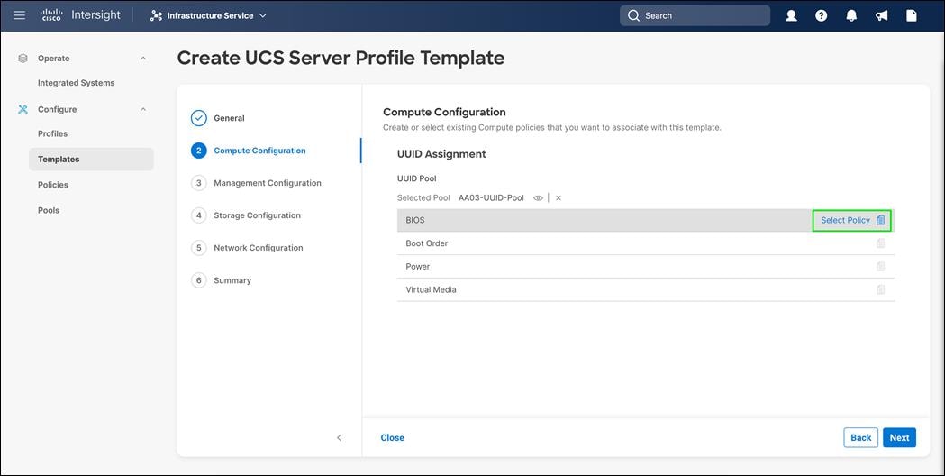Jump to the Summary step
Viewport: 945px width, 476px height.
pyautogui.click(x=232, y=280)
